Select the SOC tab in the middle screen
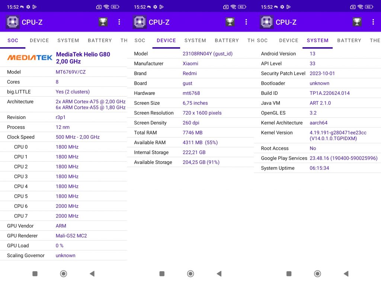381x282 pixels. coord(140,40)
